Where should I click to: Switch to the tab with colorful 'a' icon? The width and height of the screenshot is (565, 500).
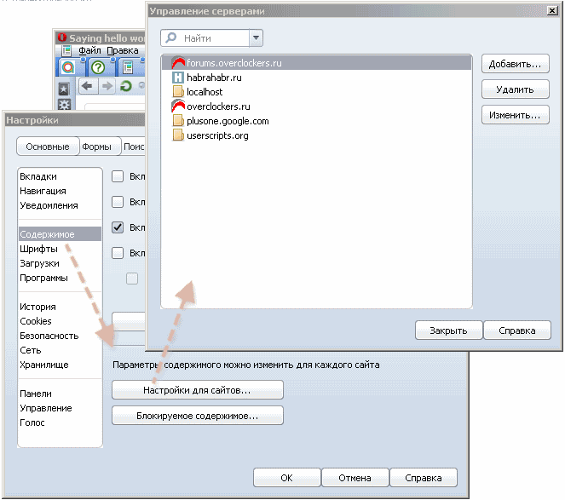(67, 67)
